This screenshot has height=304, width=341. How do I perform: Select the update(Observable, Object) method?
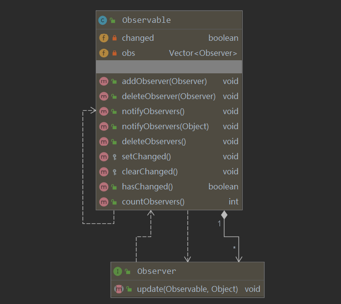(188, 289)
